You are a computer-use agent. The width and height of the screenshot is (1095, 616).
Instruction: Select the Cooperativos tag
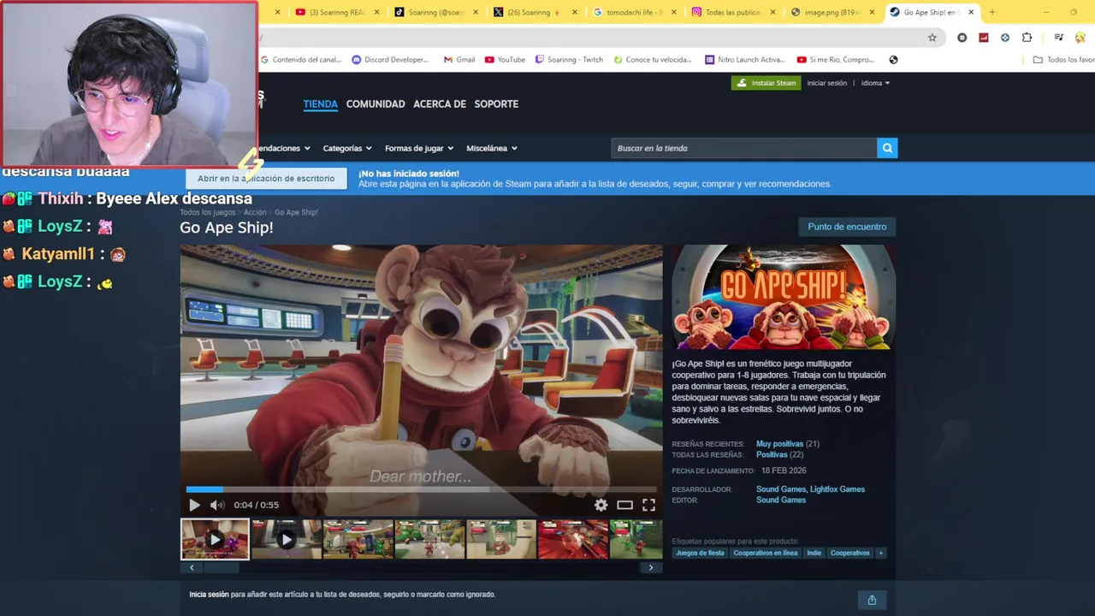(850, 553)
